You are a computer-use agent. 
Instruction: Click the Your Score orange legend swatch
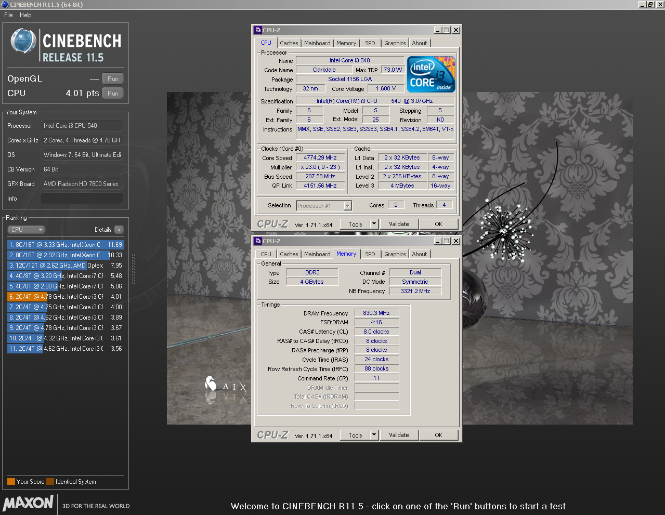click(x=11, y=482)
